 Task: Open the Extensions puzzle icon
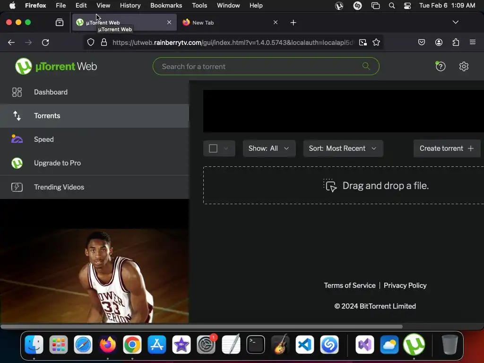tap(456, 42)
